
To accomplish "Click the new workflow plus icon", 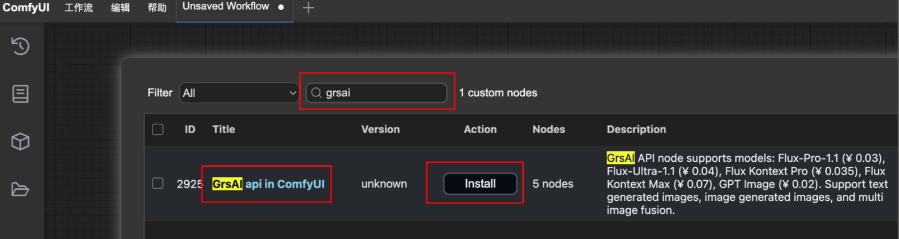I will click(x=308, y=8).
